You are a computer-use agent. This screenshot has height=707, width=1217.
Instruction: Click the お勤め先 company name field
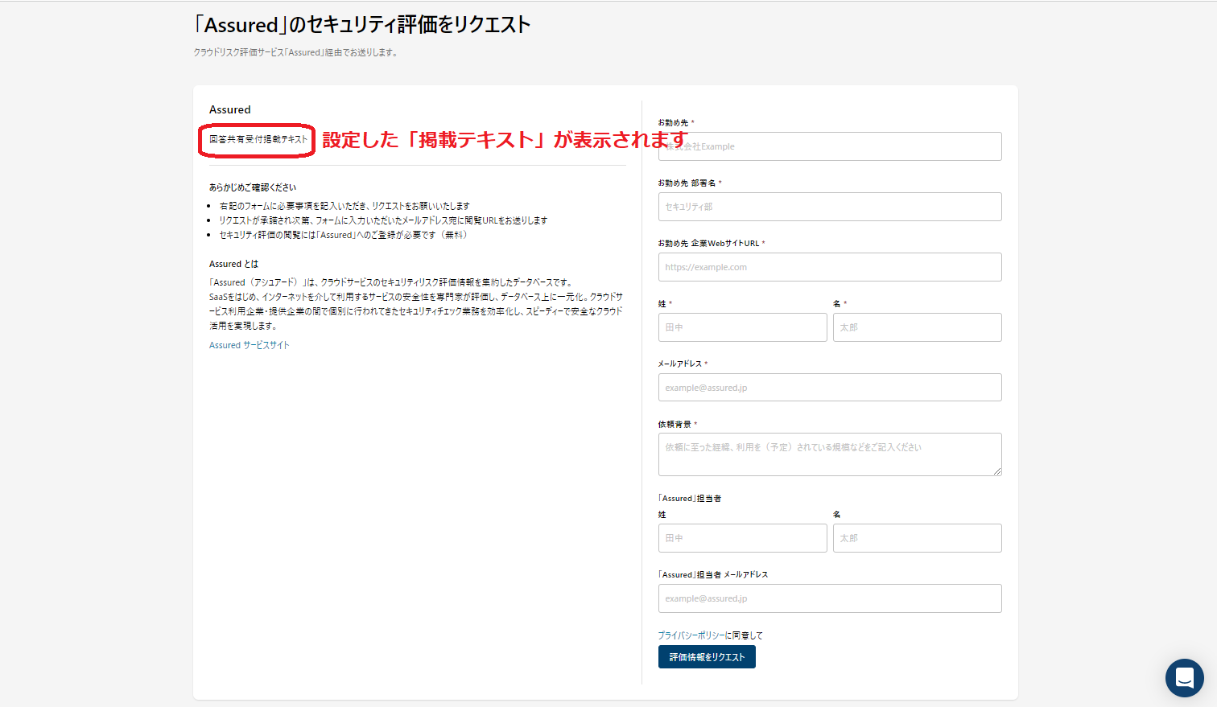[830, 146]
